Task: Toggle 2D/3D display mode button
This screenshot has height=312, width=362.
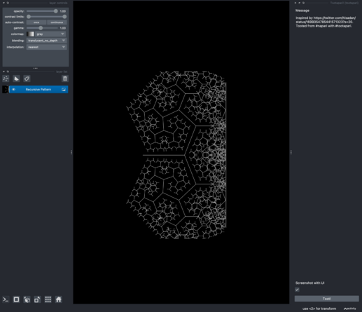Action: point(16,299)
